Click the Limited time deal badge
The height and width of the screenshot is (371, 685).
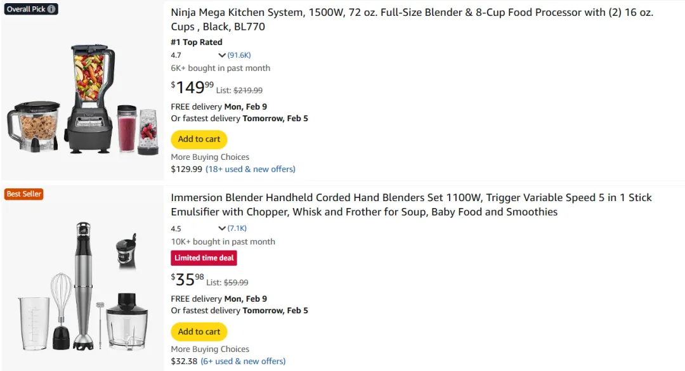pos(204,258)
